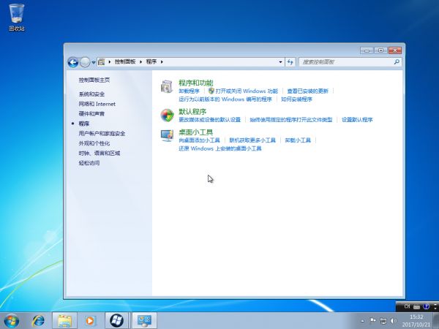Select 程序 in the sidebar

(x=84, y=124)
